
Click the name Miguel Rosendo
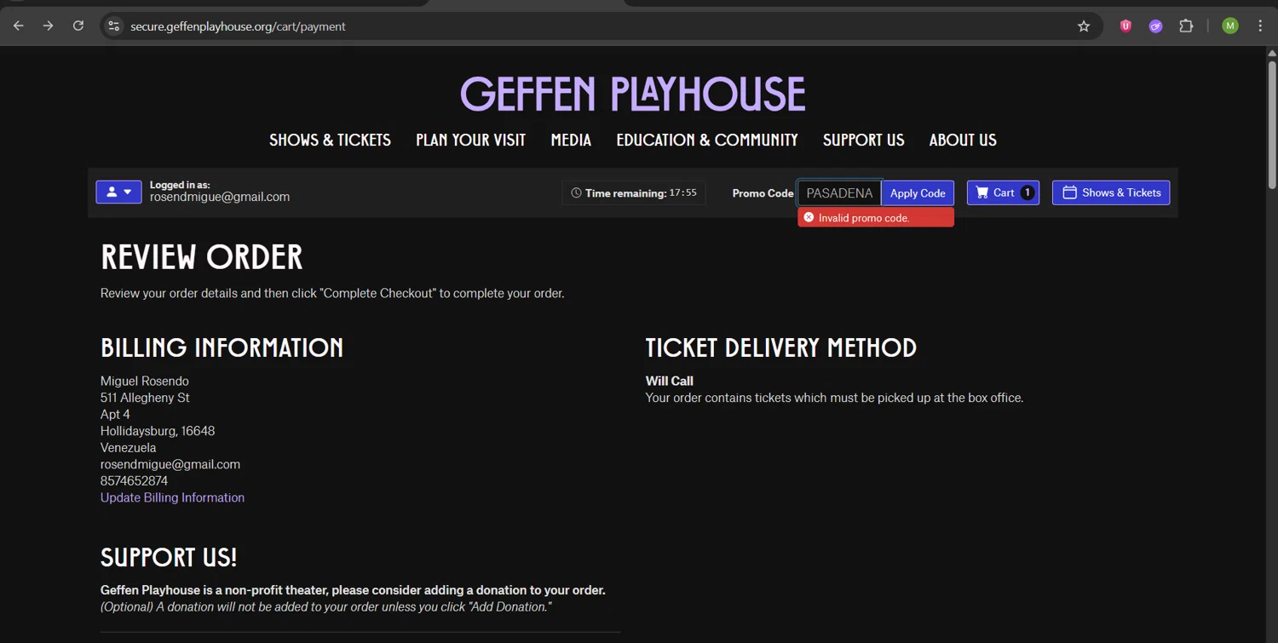[x=145, y=381]
